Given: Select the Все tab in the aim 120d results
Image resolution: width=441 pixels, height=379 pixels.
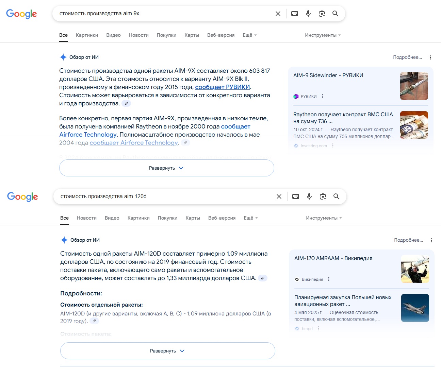Looking at the screenshot, I should pyautogui.click(x=64, y=218).
